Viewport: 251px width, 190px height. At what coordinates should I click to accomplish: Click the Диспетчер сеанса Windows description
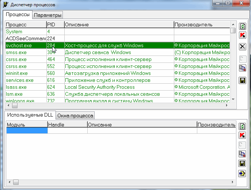pos(98,52)
